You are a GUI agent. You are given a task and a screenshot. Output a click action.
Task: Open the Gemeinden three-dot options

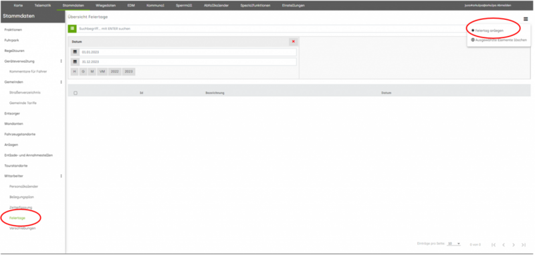tap(62, 82)
